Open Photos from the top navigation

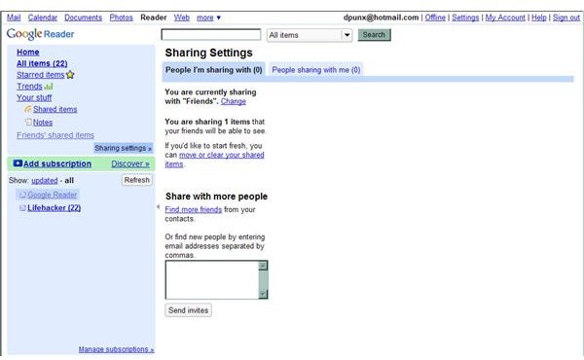click(121, 18)
